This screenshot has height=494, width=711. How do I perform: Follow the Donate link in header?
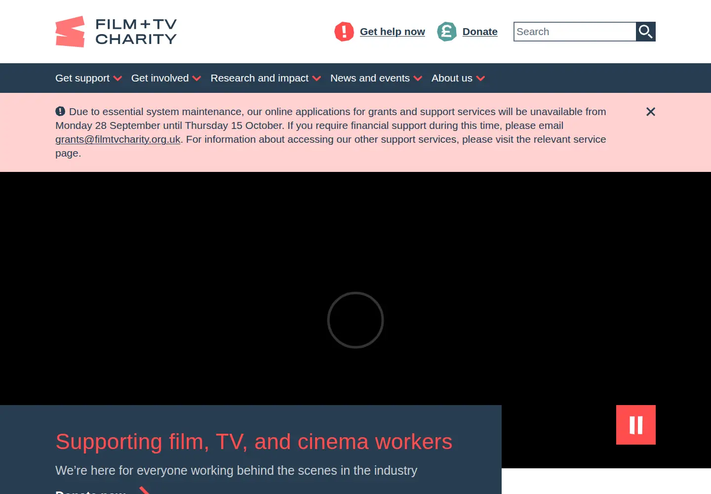(480, 32)
